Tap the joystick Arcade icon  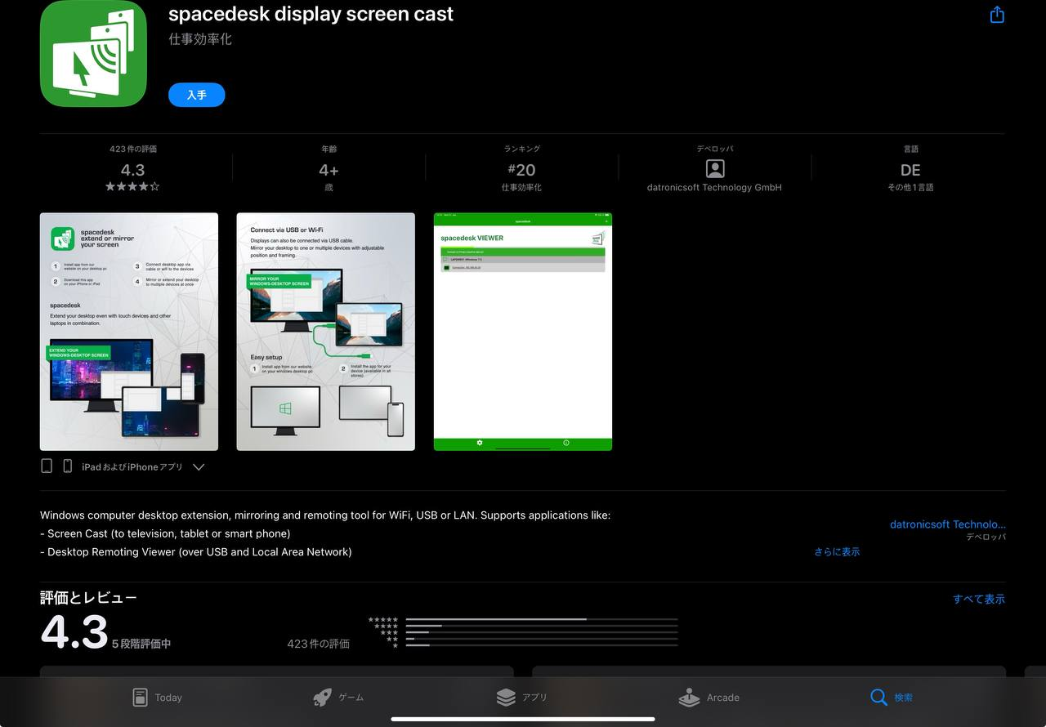coord(689,698)
